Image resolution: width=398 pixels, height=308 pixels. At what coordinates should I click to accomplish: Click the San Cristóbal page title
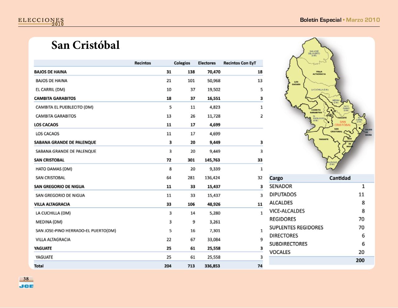coord(86,45)
